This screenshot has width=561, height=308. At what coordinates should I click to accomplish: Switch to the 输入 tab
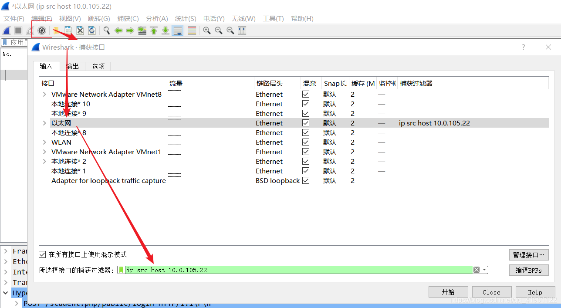46,66
